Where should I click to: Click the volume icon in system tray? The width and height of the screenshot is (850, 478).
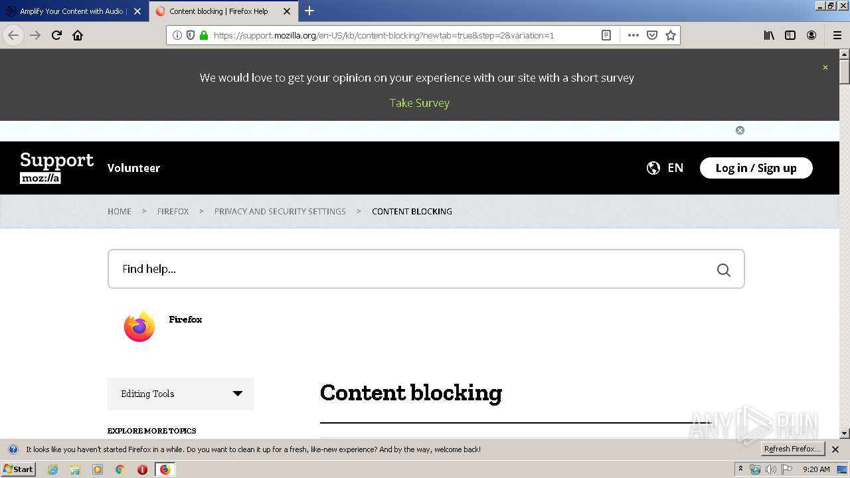(x=770, y=469)
